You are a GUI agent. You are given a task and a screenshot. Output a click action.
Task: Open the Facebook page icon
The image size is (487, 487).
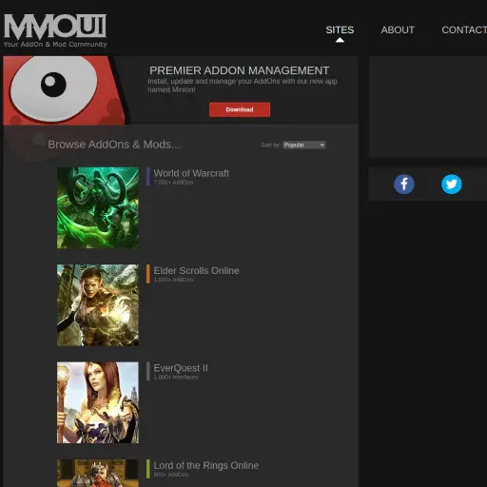[404, 185]
